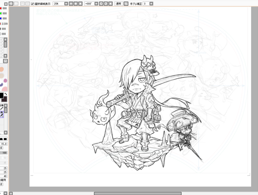Reset canvas rotation square button
The image size is (258, 195).
(x=110, y=4)
